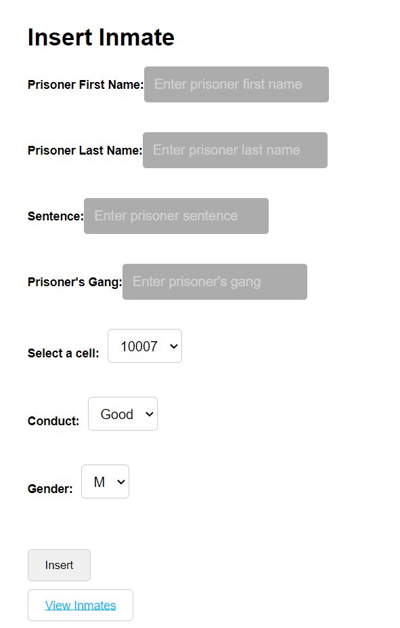Click the chevron arrow on the cell dropdown
The width and height of the screenshot is (400, 628).
click(173, 346)
